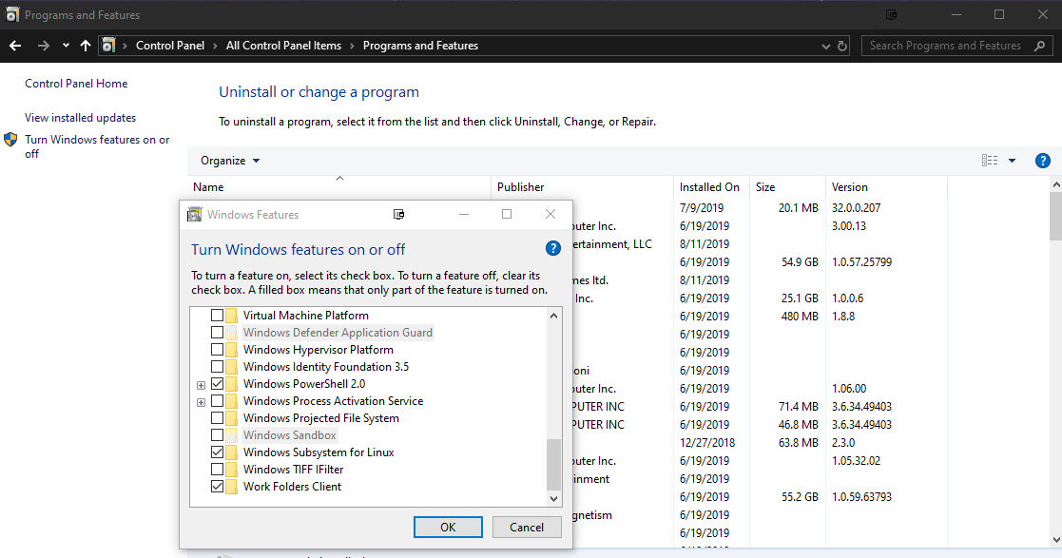Check Windows Projected File System checkbox

coord(217,418)
